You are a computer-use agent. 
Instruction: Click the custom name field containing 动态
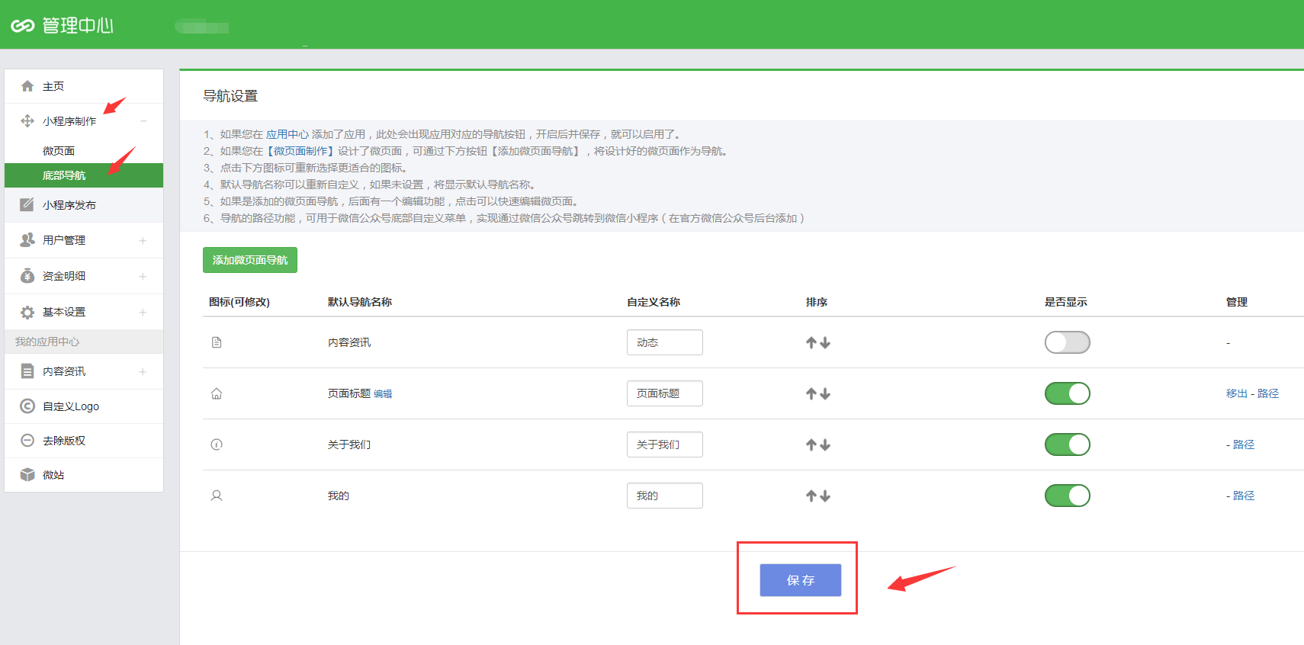coord(664,342)
